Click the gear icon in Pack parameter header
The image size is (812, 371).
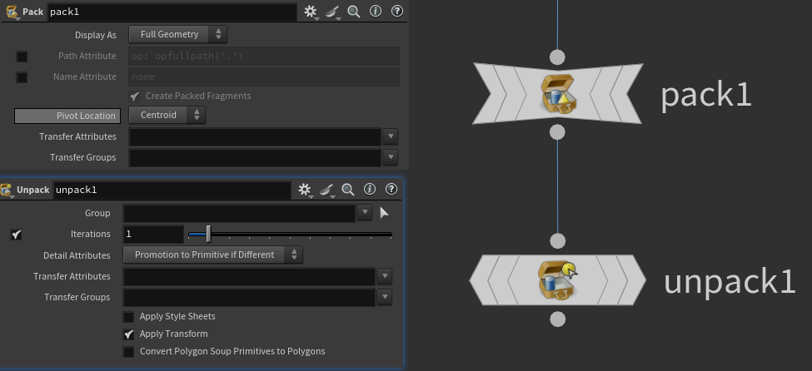[310, 12]
